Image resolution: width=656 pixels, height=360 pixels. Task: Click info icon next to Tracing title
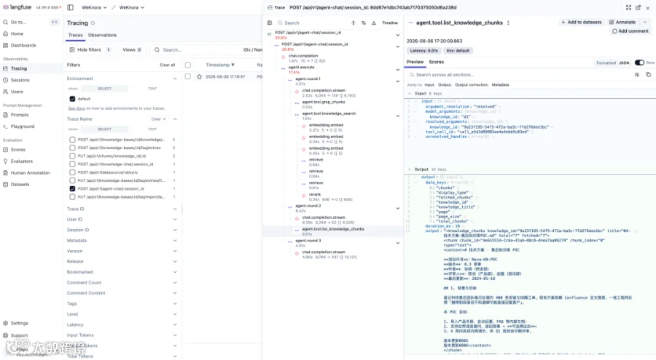[x=93, y=23]
